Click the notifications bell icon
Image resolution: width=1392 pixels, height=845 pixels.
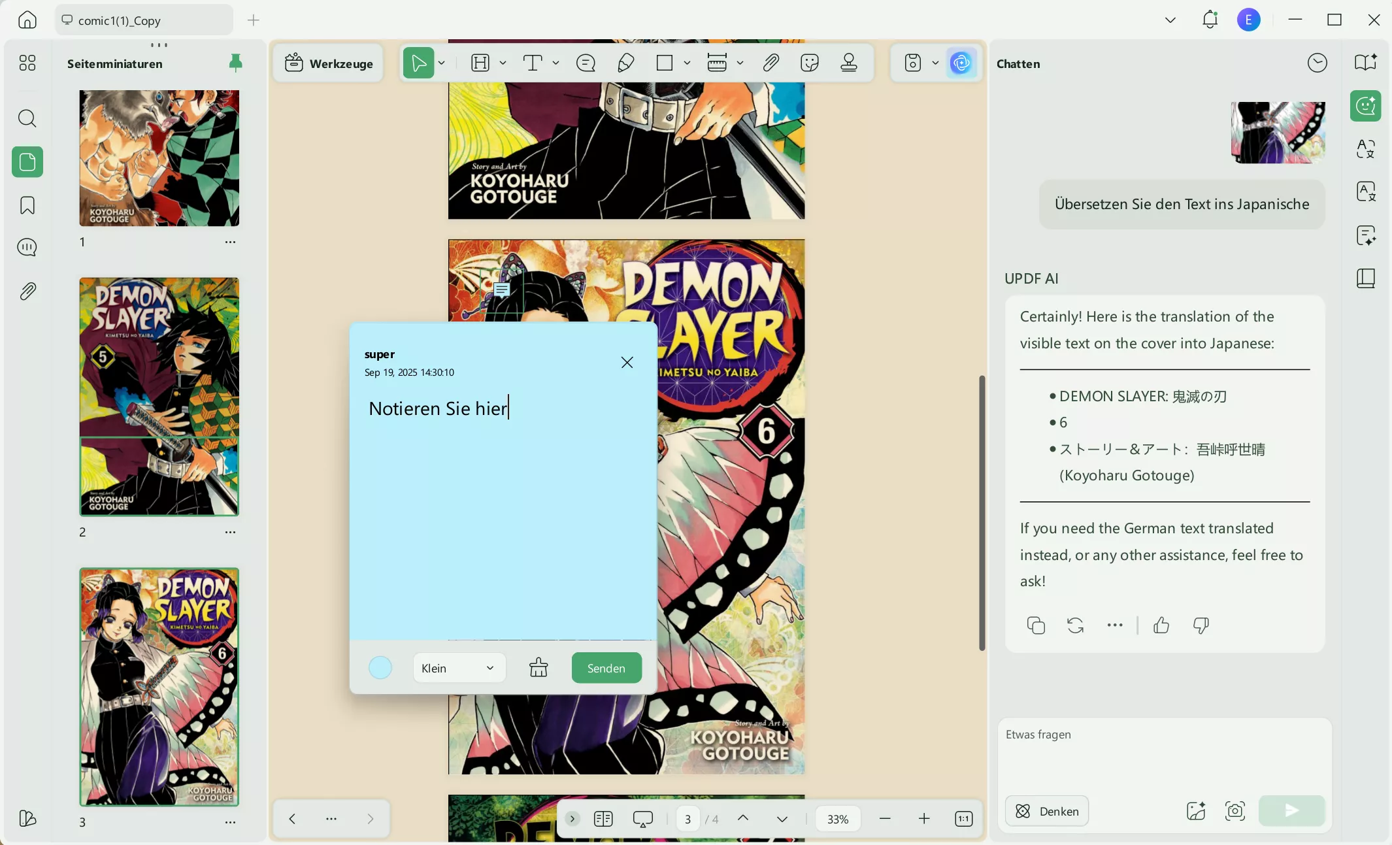pos(1210,20)
